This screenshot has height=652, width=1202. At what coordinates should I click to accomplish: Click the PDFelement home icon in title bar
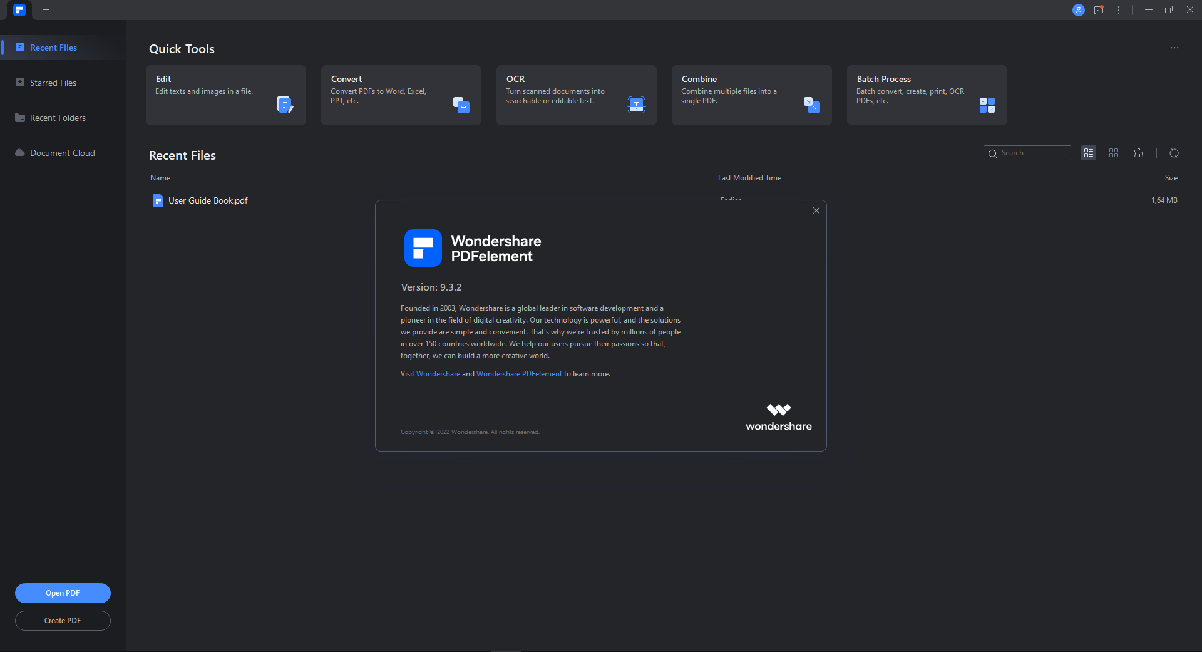(19, 10)
